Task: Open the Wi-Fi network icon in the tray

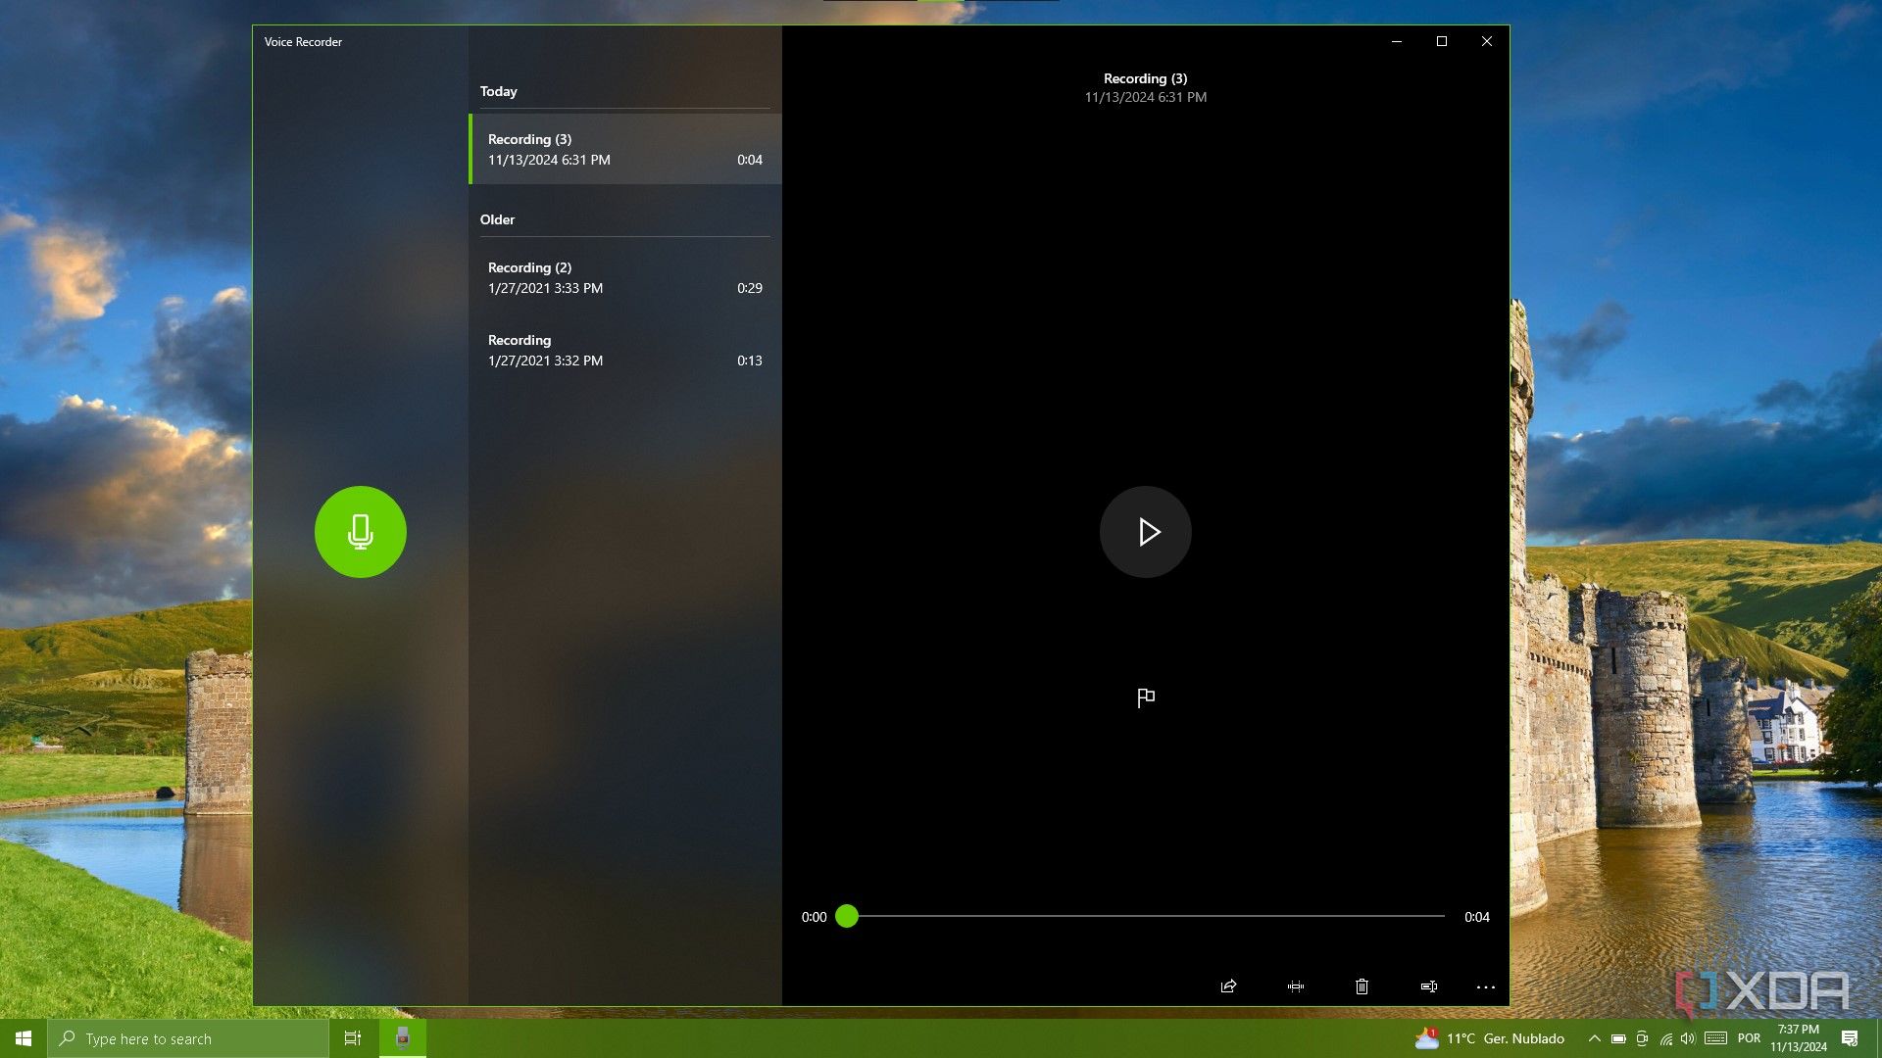Action: [1666, 1038]
